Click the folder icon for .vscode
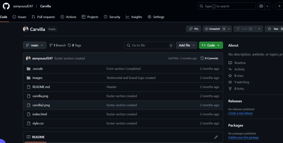The image size is (283, 143). 28,69
